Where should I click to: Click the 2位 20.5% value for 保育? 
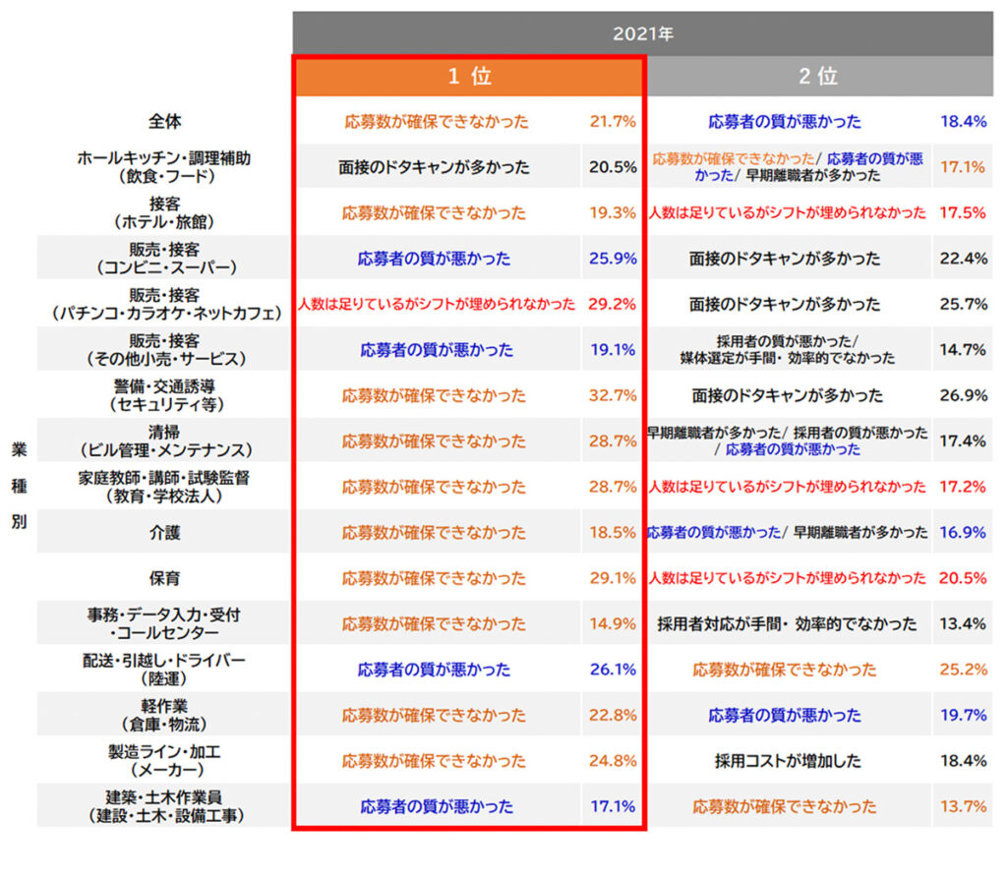click(962, 578)
